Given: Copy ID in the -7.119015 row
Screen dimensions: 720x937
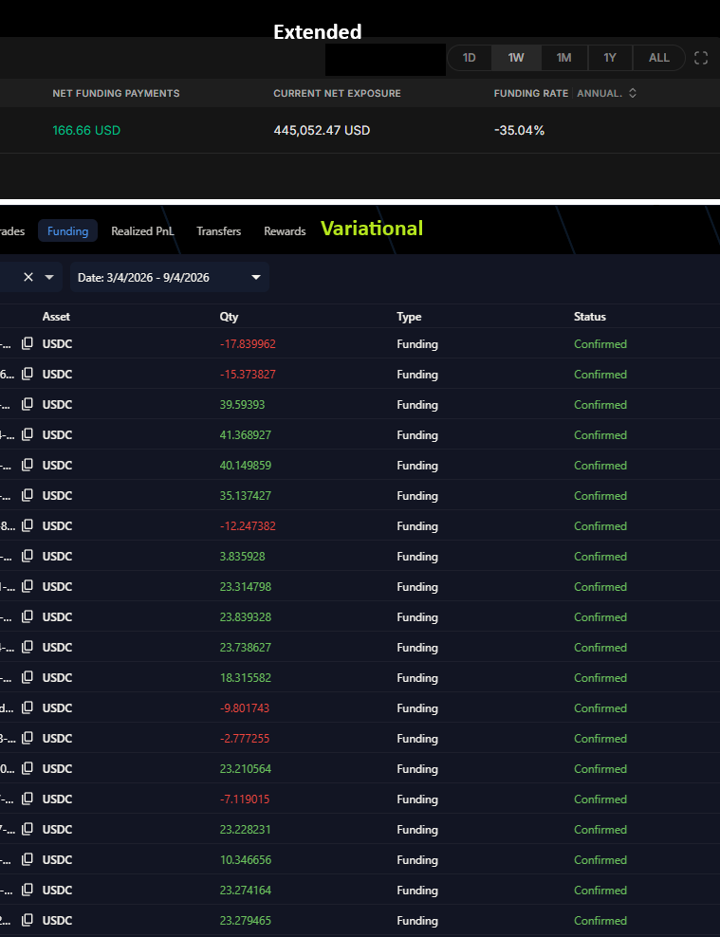Looking at the screenshot, I should [x=27, y=799].
